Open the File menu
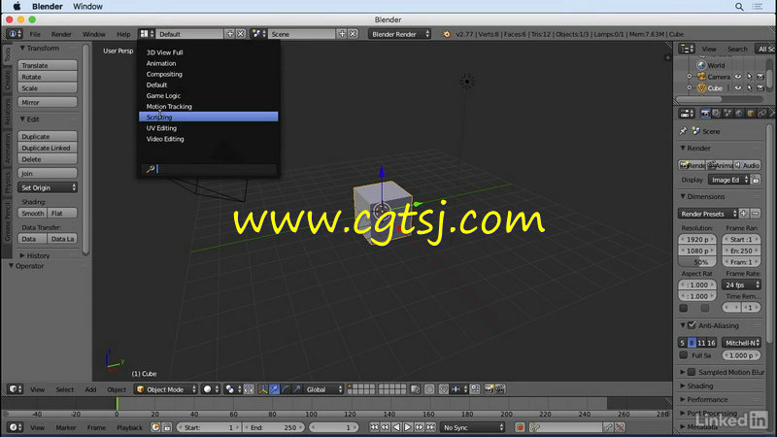 click(x=35, y=34)
